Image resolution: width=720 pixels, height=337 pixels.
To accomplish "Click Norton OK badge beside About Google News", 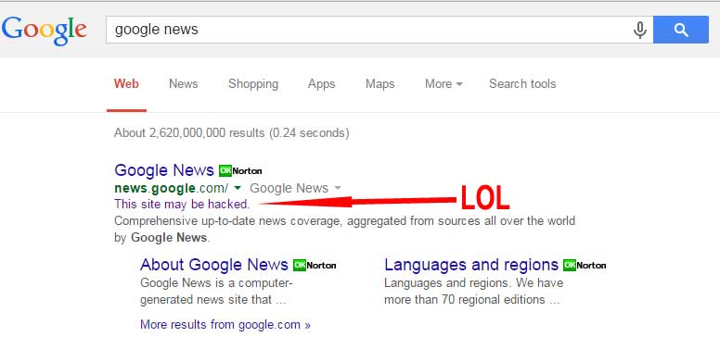I will 315,266.
